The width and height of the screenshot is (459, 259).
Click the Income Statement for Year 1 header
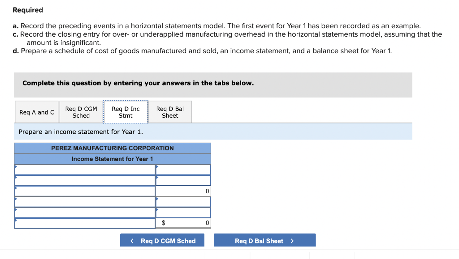point(113,159)
